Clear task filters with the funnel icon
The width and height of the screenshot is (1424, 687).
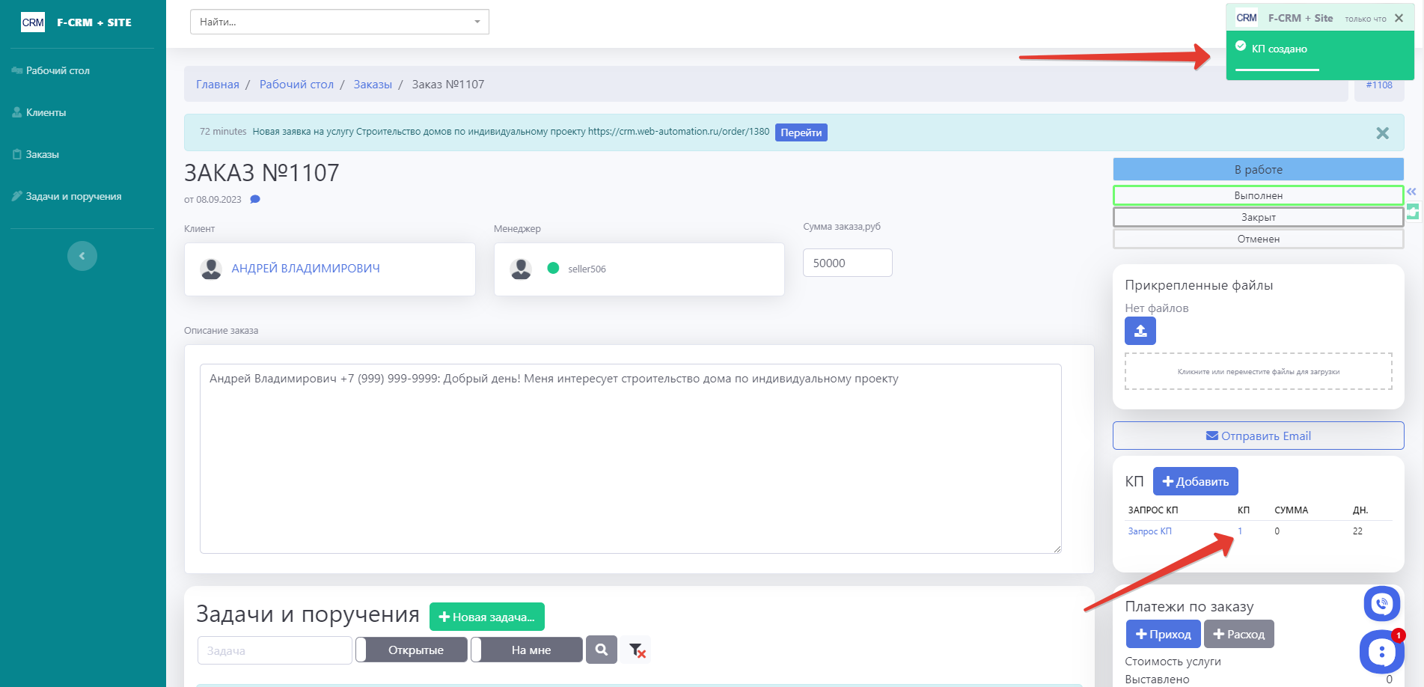click(x=637, y=650)
